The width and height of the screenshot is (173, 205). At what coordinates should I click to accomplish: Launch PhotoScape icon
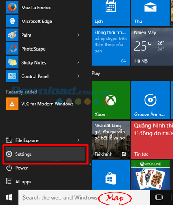pos(12,48)
